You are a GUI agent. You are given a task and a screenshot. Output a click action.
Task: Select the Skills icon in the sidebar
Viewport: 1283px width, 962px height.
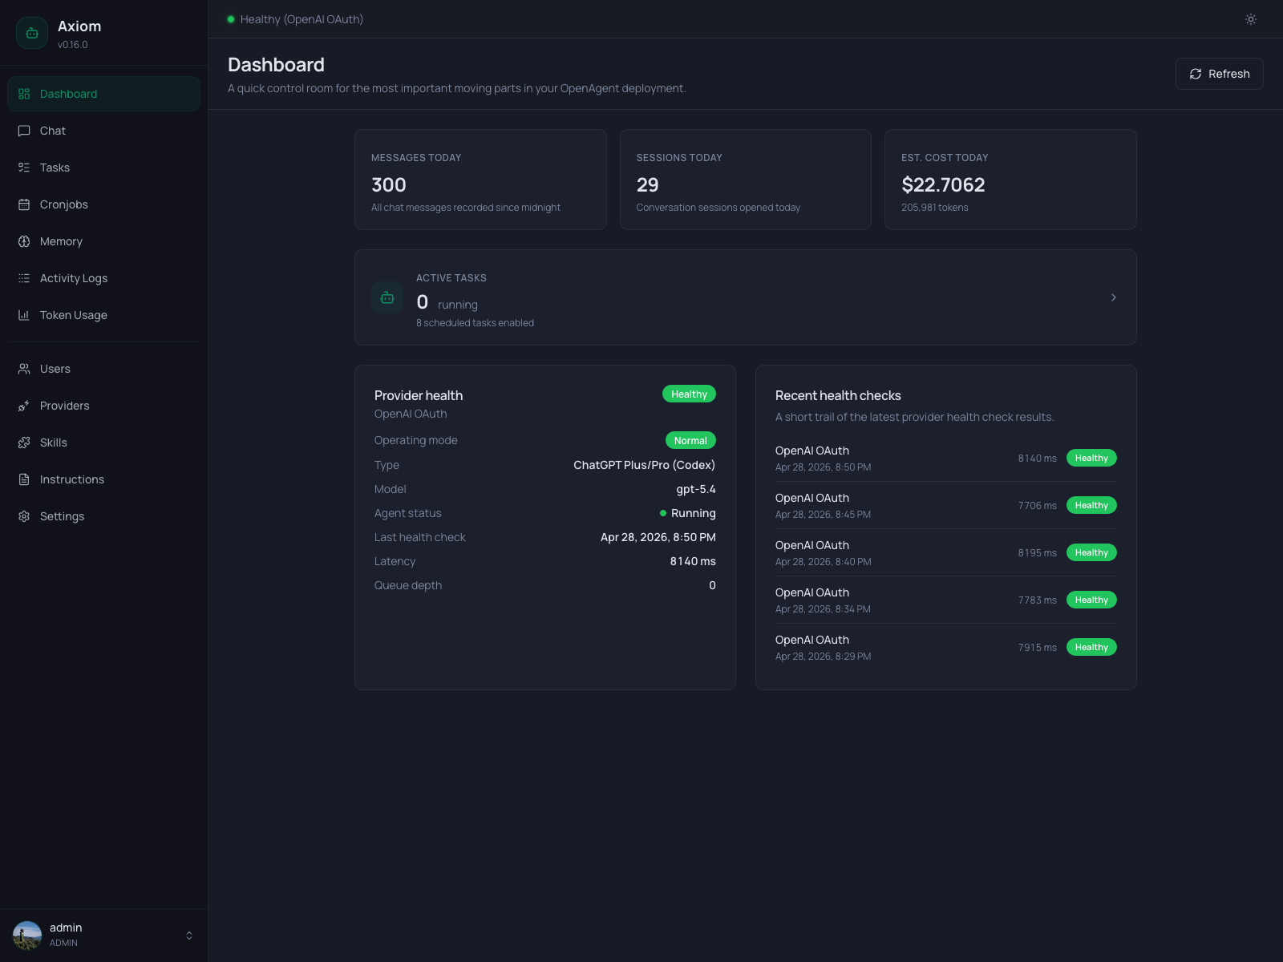point(23,443)
